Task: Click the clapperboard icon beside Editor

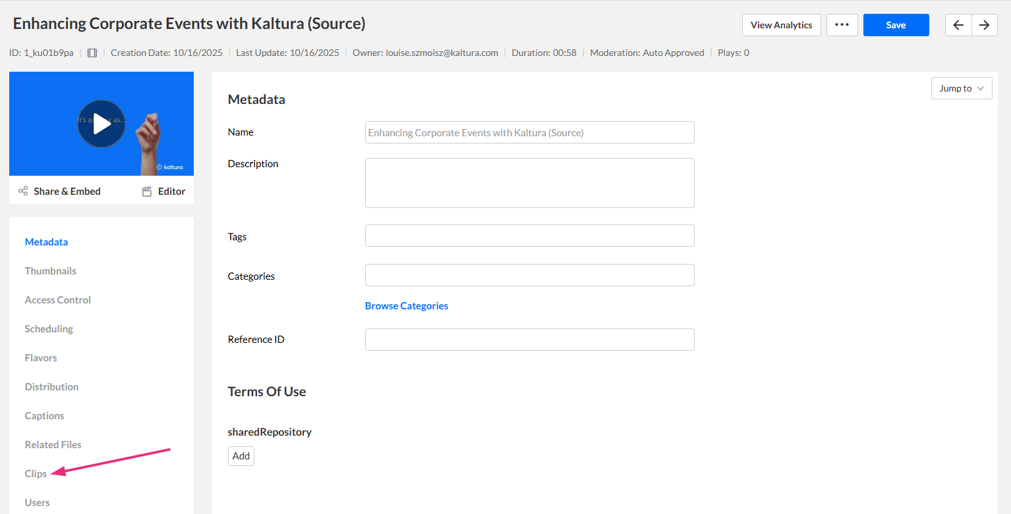Action: [x=147, y=192]
